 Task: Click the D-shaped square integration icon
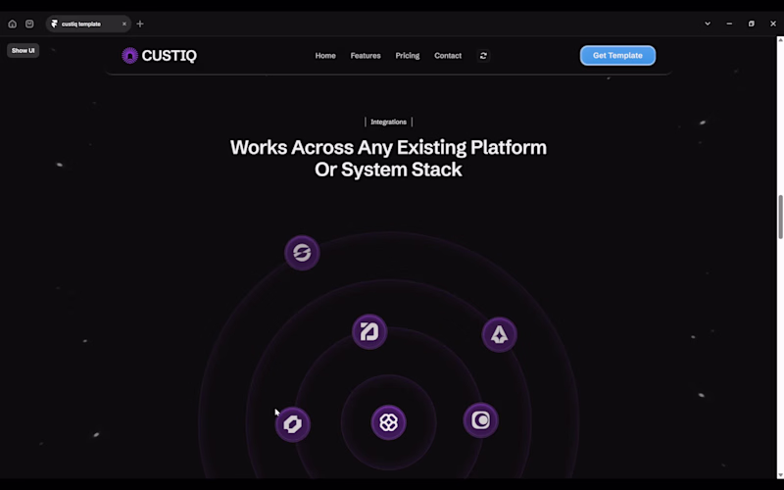point(369,331)
